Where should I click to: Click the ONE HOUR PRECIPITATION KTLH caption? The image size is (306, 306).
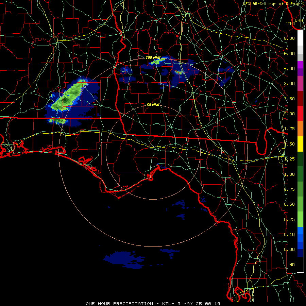pyautogui.click(x=153, y=304)
